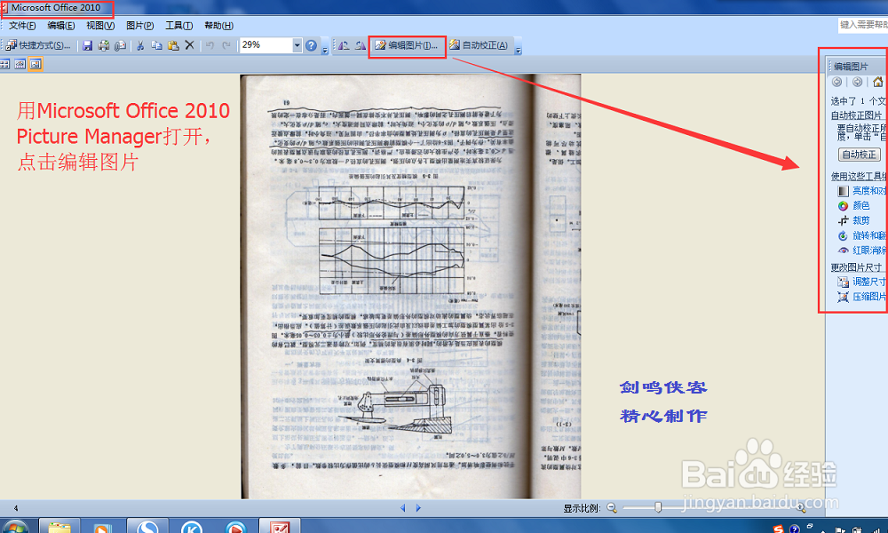
Task: Open the 文件(F) menu
Action: point(22,26)
